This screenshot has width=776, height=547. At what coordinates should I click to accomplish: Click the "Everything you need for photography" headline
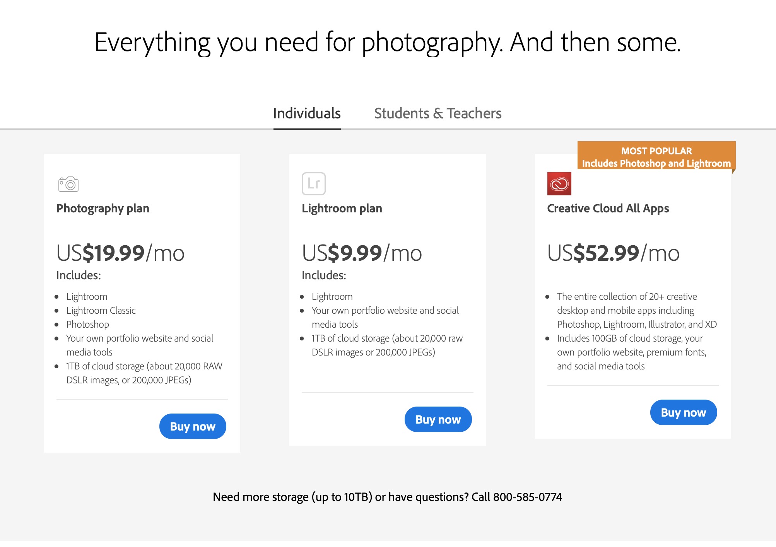(x=388, y=42)
